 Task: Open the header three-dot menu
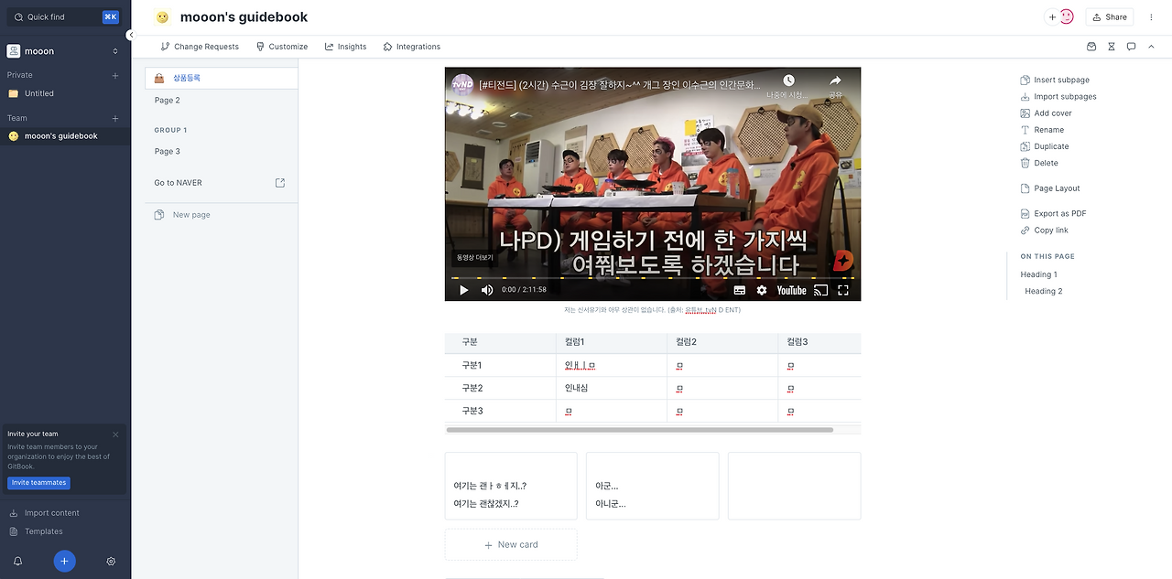[1151, 16]
